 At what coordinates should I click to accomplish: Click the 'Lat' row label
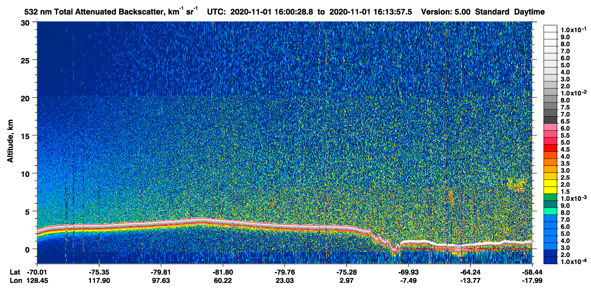[x=15, y=272]
